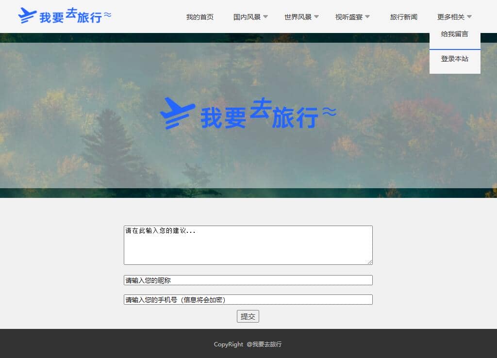The width and height of the screenshot is (497, 358).
Task: Expand the 视听盛宴 dropdown arrow
Action: coord(367,17)
